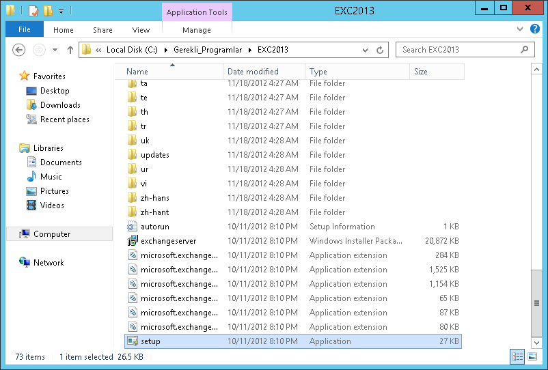Sort by Name column header

pos(169,72)
